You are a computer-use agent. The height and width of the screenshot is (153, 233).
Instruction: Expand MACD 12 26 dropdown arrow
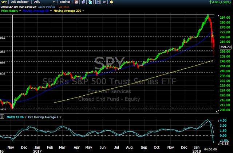25,117
